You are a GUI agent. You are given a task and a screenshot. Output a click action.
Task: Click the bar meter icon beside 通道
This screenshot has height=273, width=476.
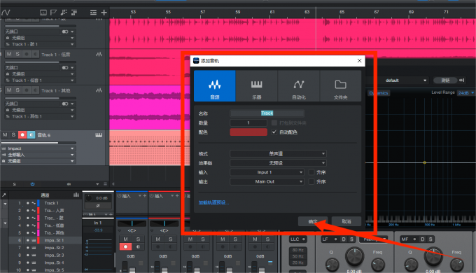pyautogui.click(x=76, y=195)
